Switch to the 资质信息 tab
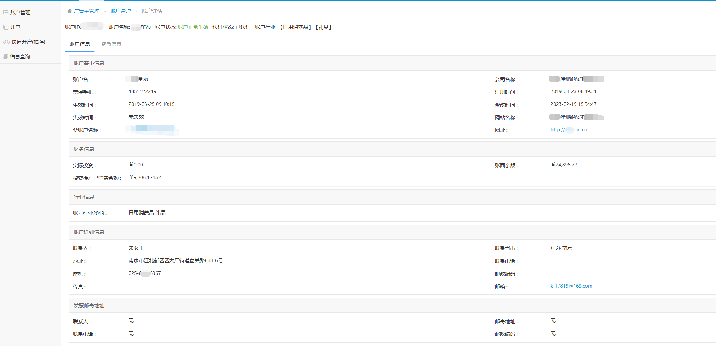This screenshot has width=716, height=346. click(111, 44)
